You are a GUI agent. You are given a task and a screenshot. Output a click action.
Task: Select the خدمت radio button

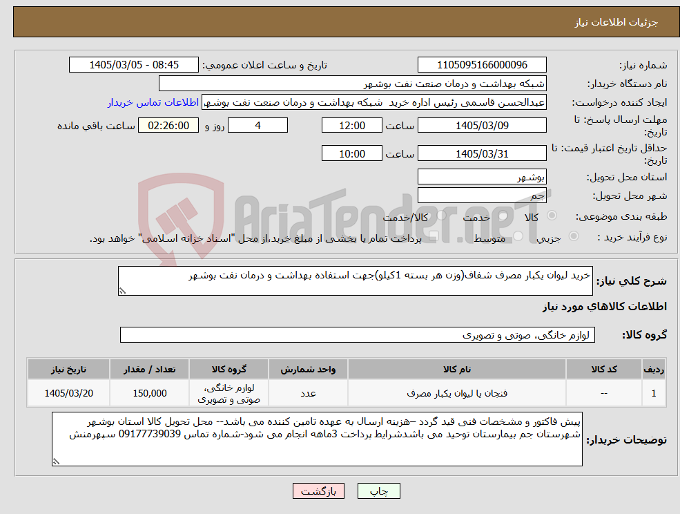pos(503,216)
